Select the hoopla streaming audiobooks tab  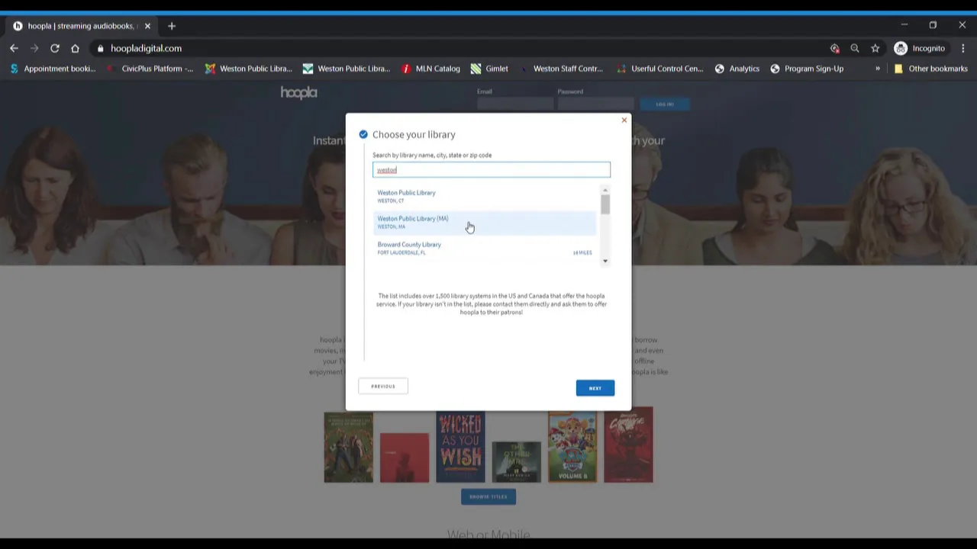coord(81,26)
